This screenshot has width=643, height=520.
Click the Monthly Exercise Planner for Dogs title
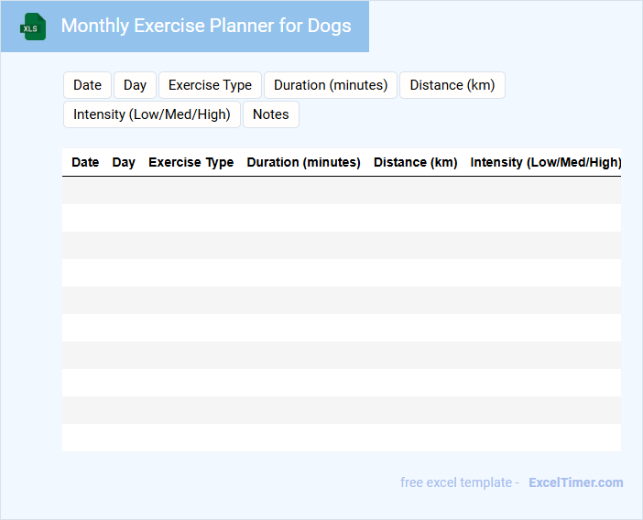point(206,26)
